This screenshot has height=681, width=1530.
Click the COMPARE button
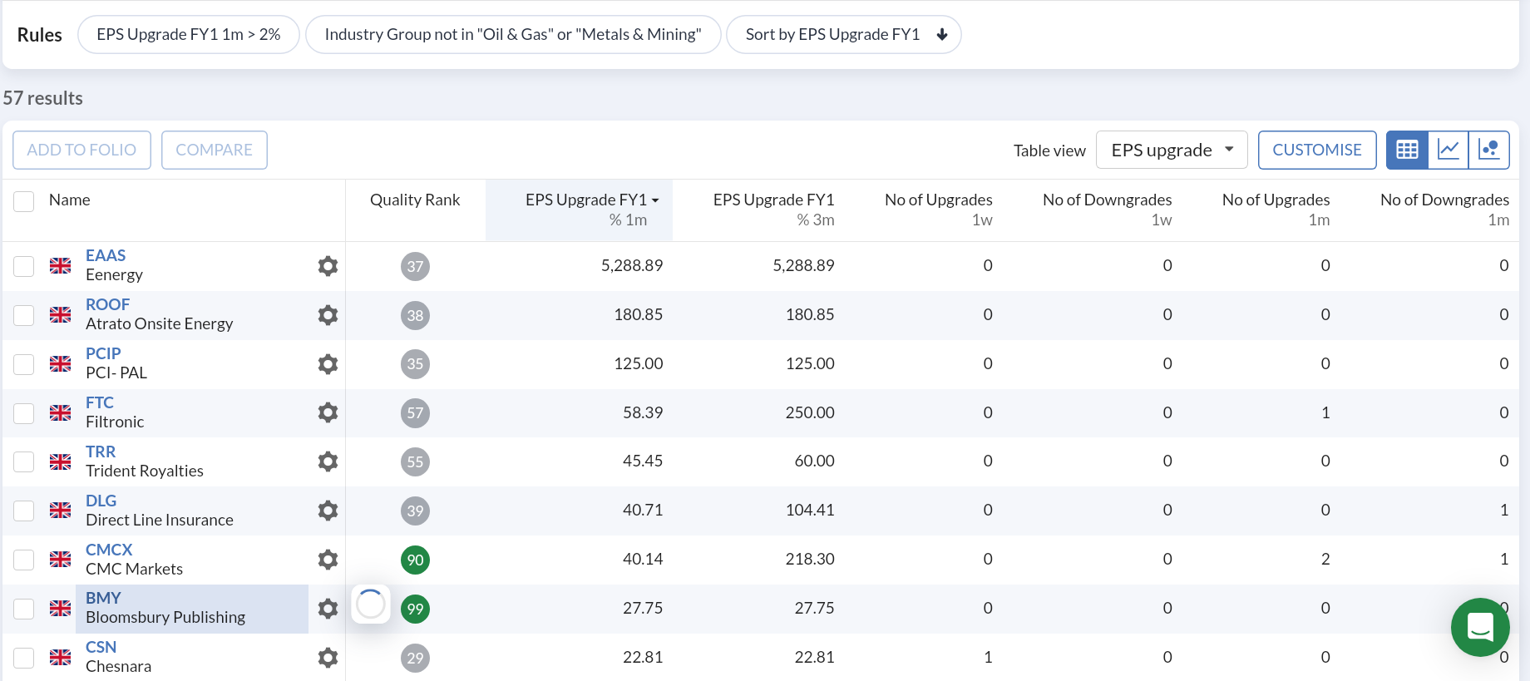215,150
